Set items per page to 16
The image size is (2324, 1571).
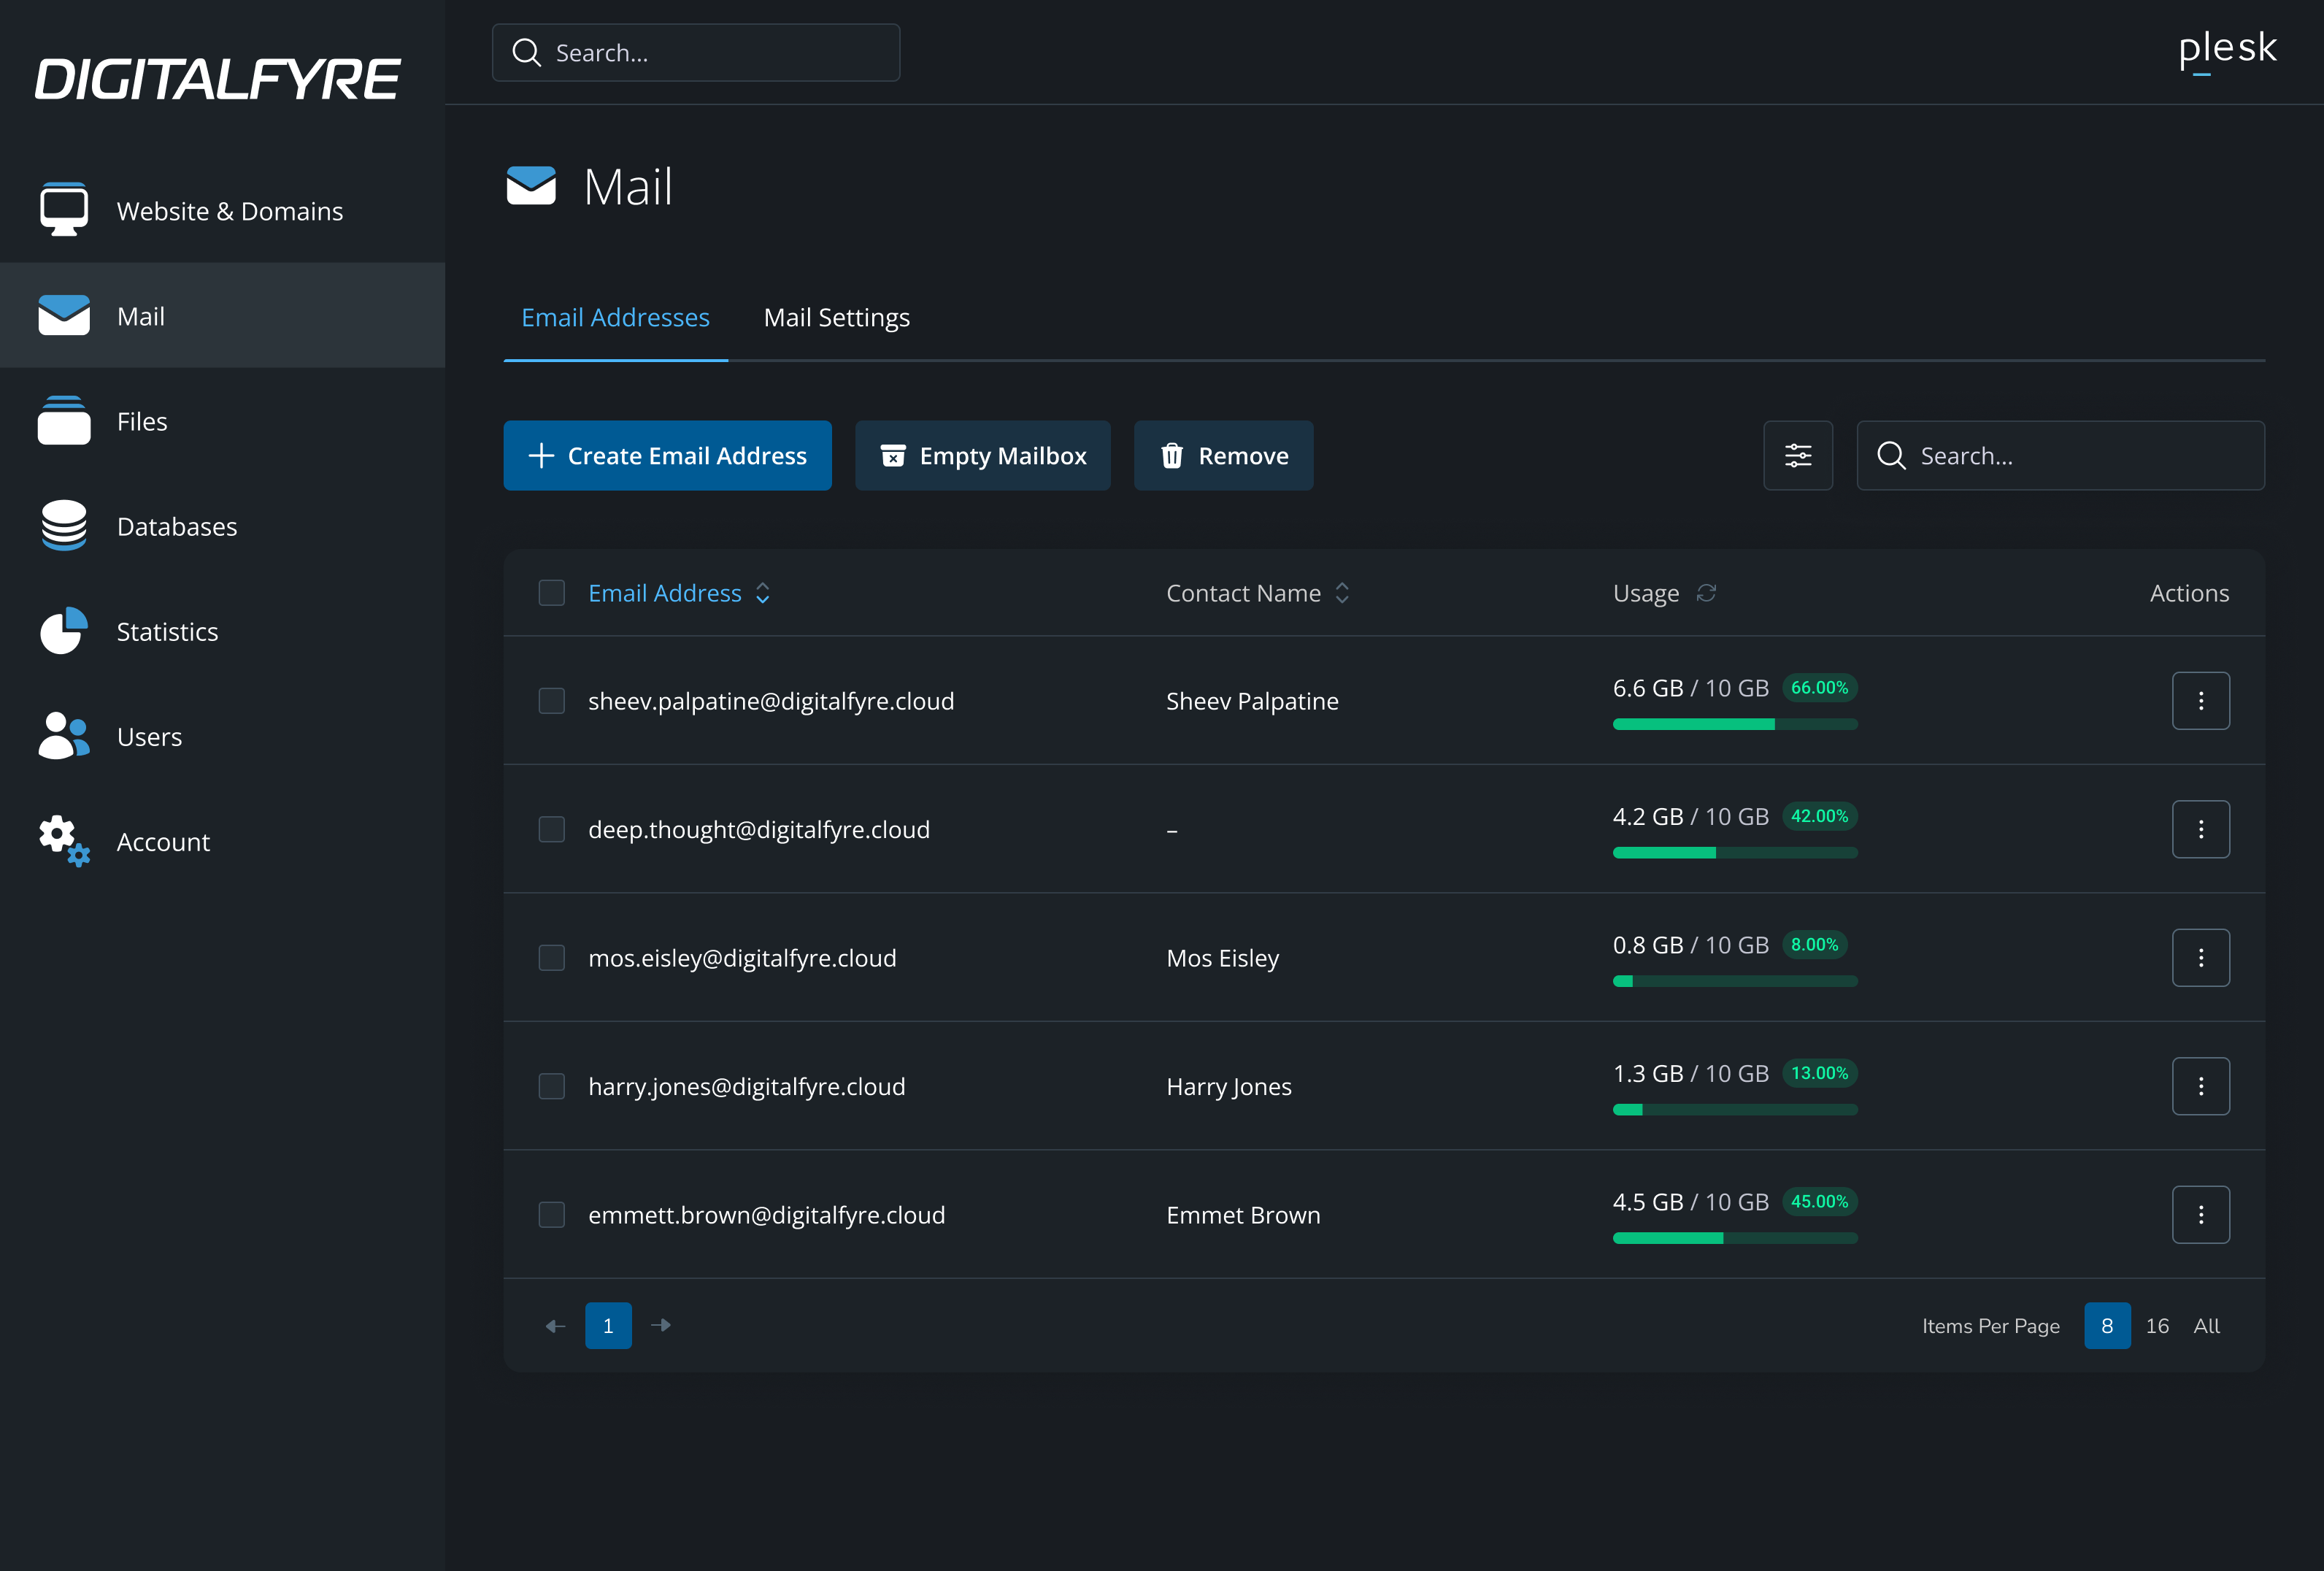coord(2157,1326)
